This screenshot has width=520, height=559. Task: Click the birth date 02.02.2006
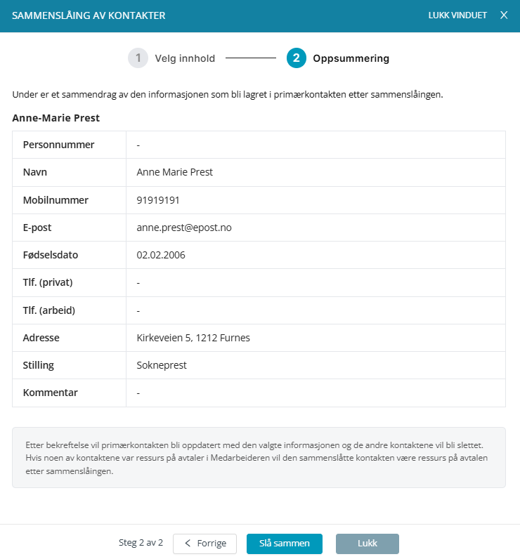pos(161,255)
